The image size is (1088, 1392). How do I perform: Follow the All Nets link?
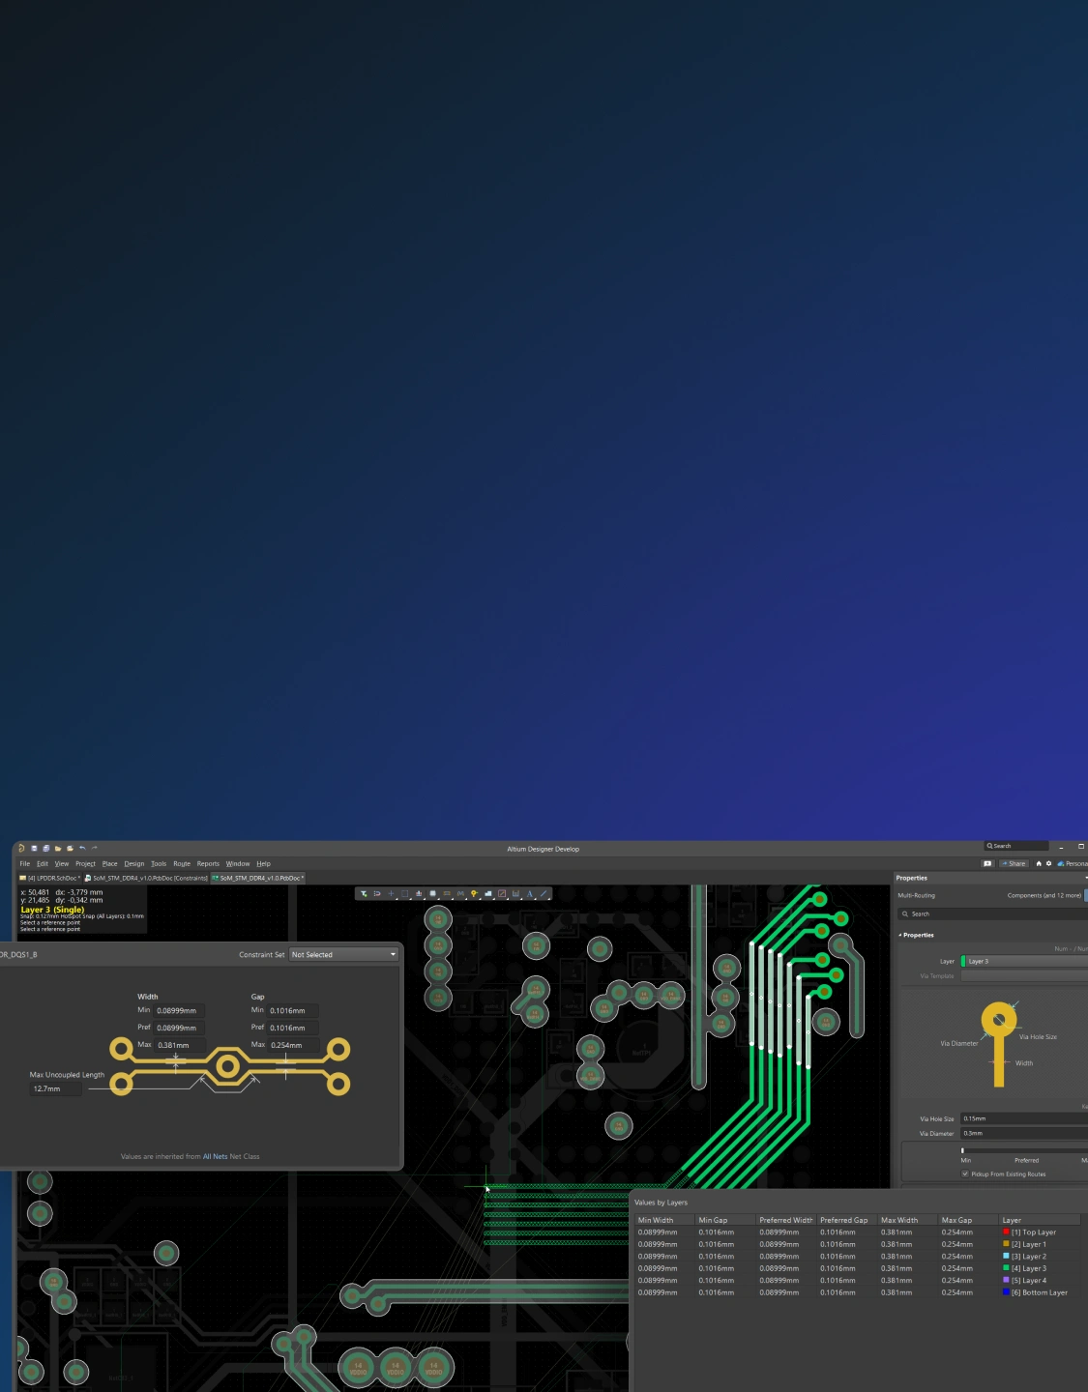pyautogui.click(x=215, y=1157)
